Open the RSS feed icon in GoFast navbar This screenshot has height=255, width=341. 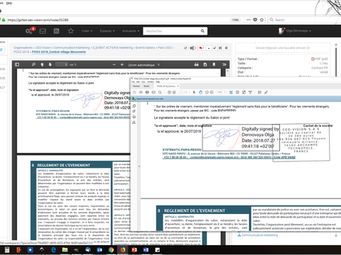tap(56, 31)
